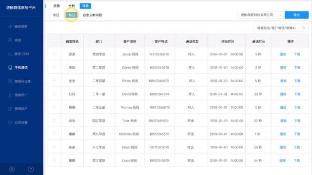Click 播放 in Ethan's row
Image resolution: width=312 pixels, height=175 pixels.
(x=283, y=81)
